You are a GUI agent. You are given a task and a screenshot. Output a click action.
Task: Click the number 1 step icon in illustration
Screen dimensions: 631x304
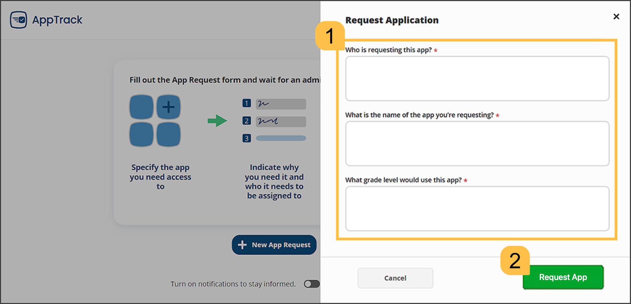point(246,103)
